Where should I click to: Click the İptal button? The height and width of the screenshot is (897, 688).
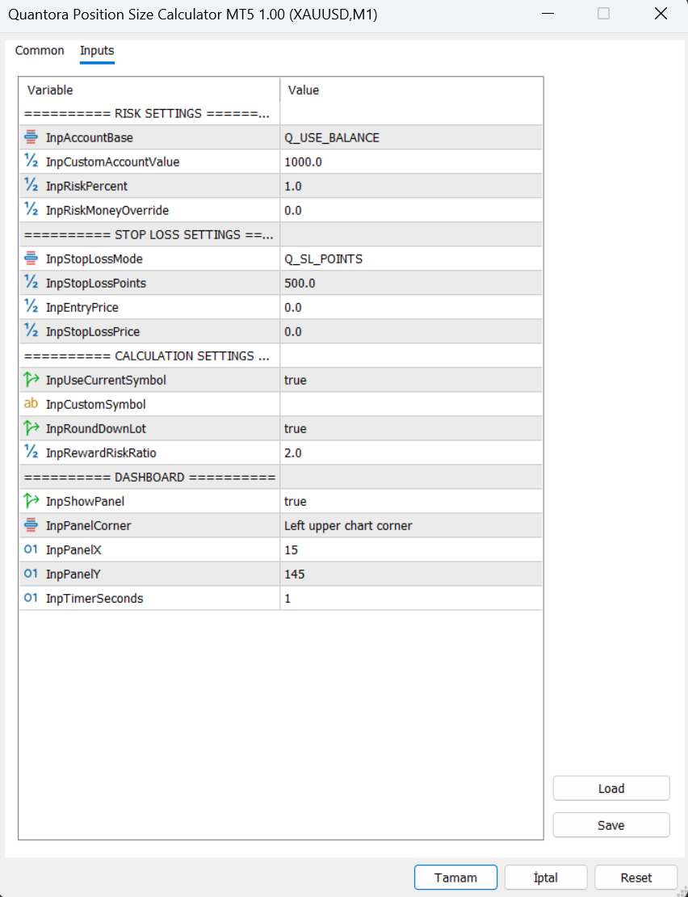pyautogui.click(x=546, y=877)
